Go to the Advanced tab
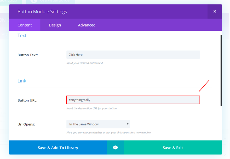The image size is (230, 159). pos(87,25)
